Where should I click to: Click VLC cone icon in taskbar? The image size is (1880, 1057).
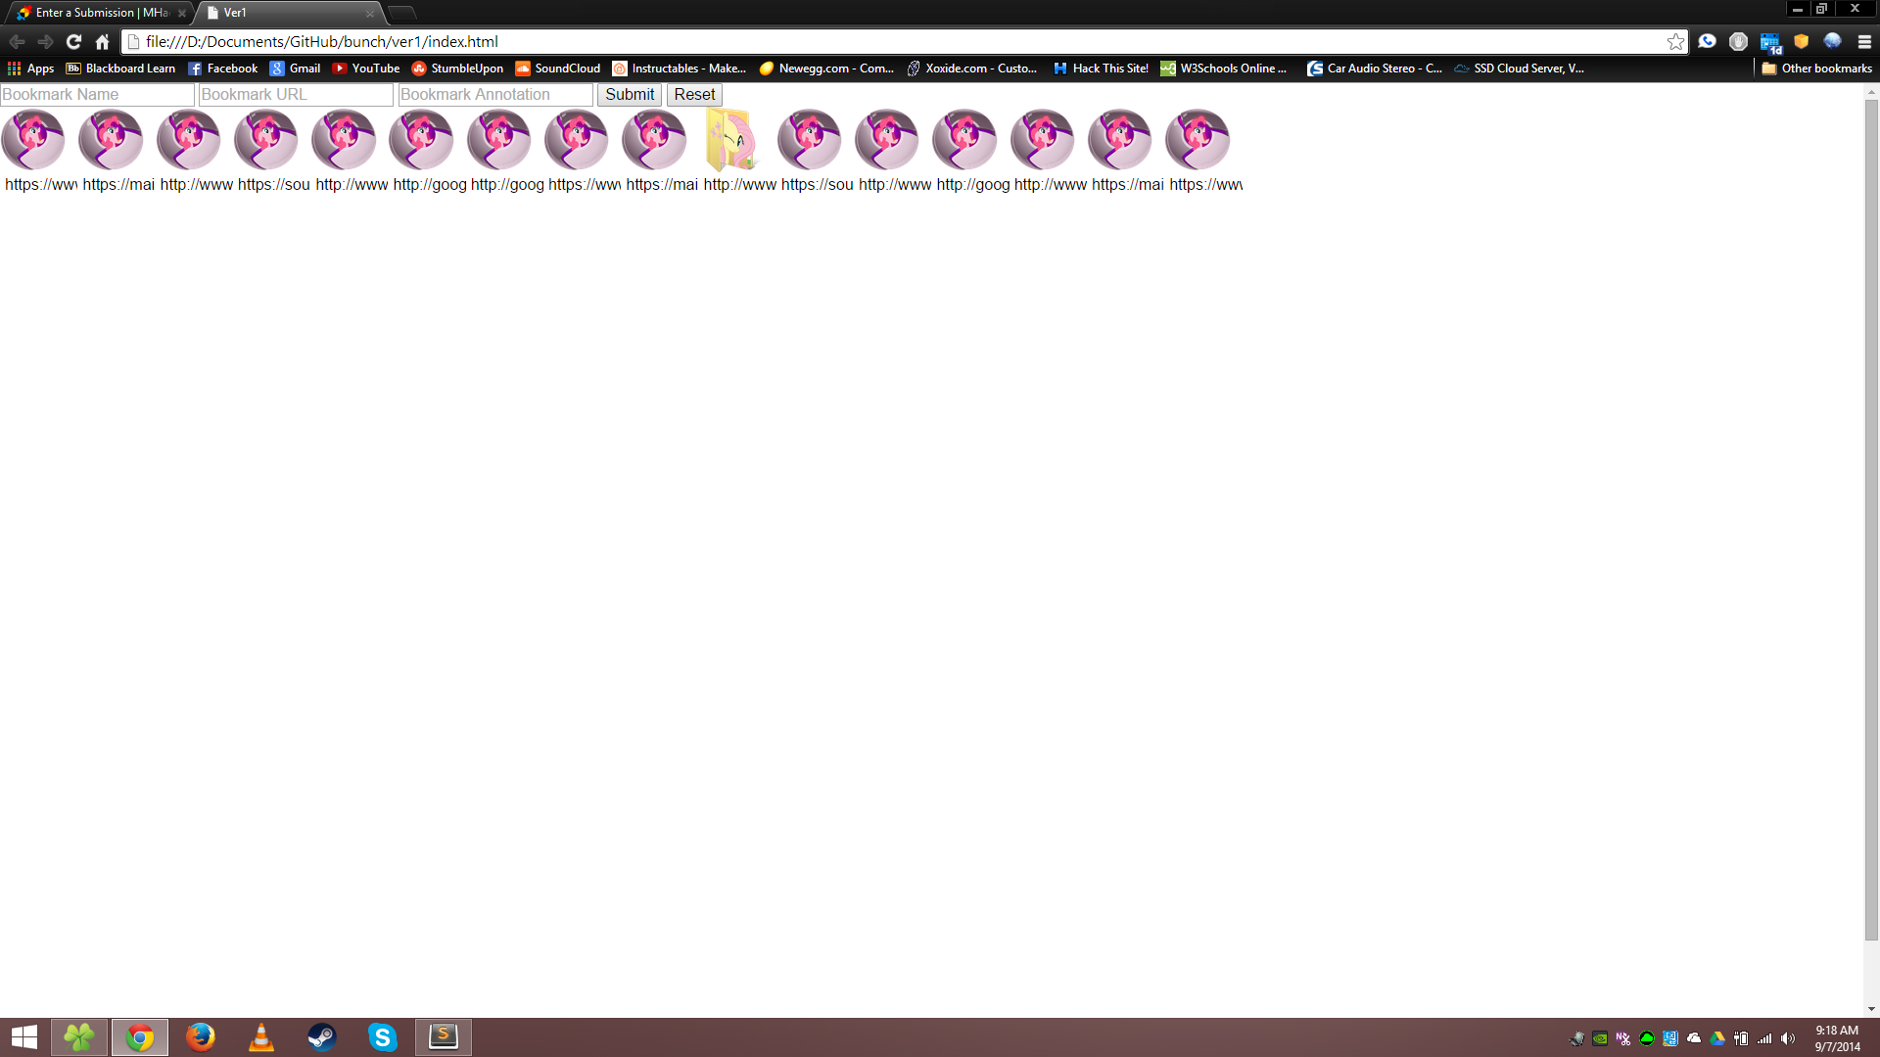[x=260, y=1036]
